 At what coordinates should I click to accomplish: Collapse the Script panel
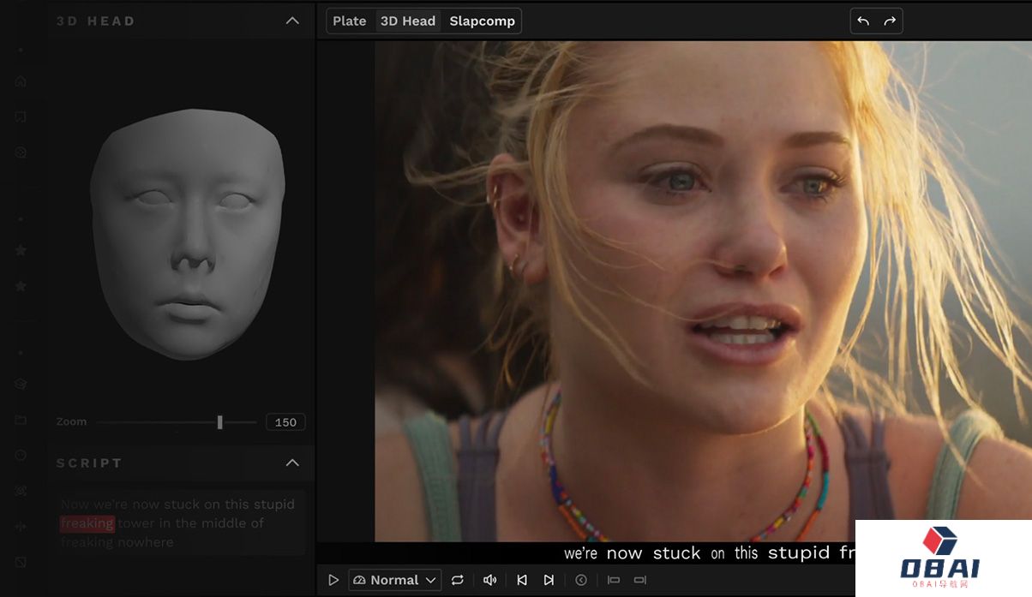coord(292,463)
